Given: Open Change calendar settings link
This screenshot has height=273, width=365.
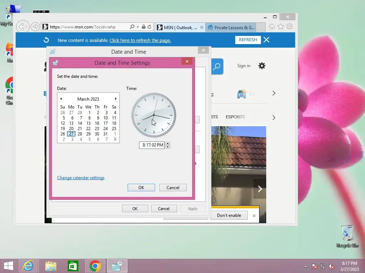Looking at the screenshot, I should [81, 178].
